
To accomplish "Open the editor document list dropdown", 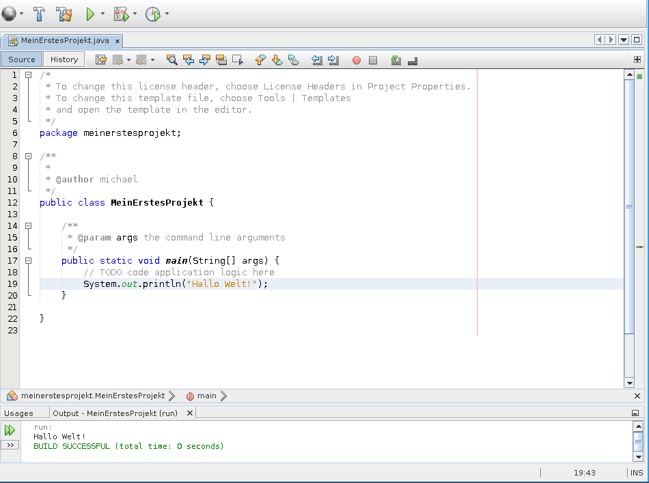I will 624,40.
